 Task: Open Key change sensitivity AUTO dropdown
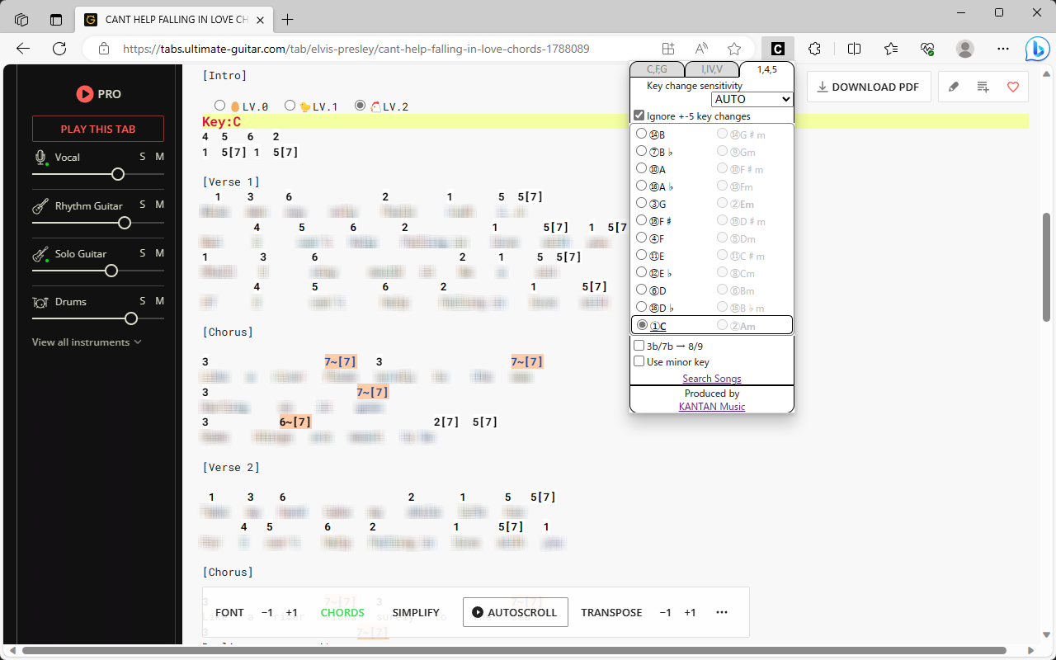(752, 99)
